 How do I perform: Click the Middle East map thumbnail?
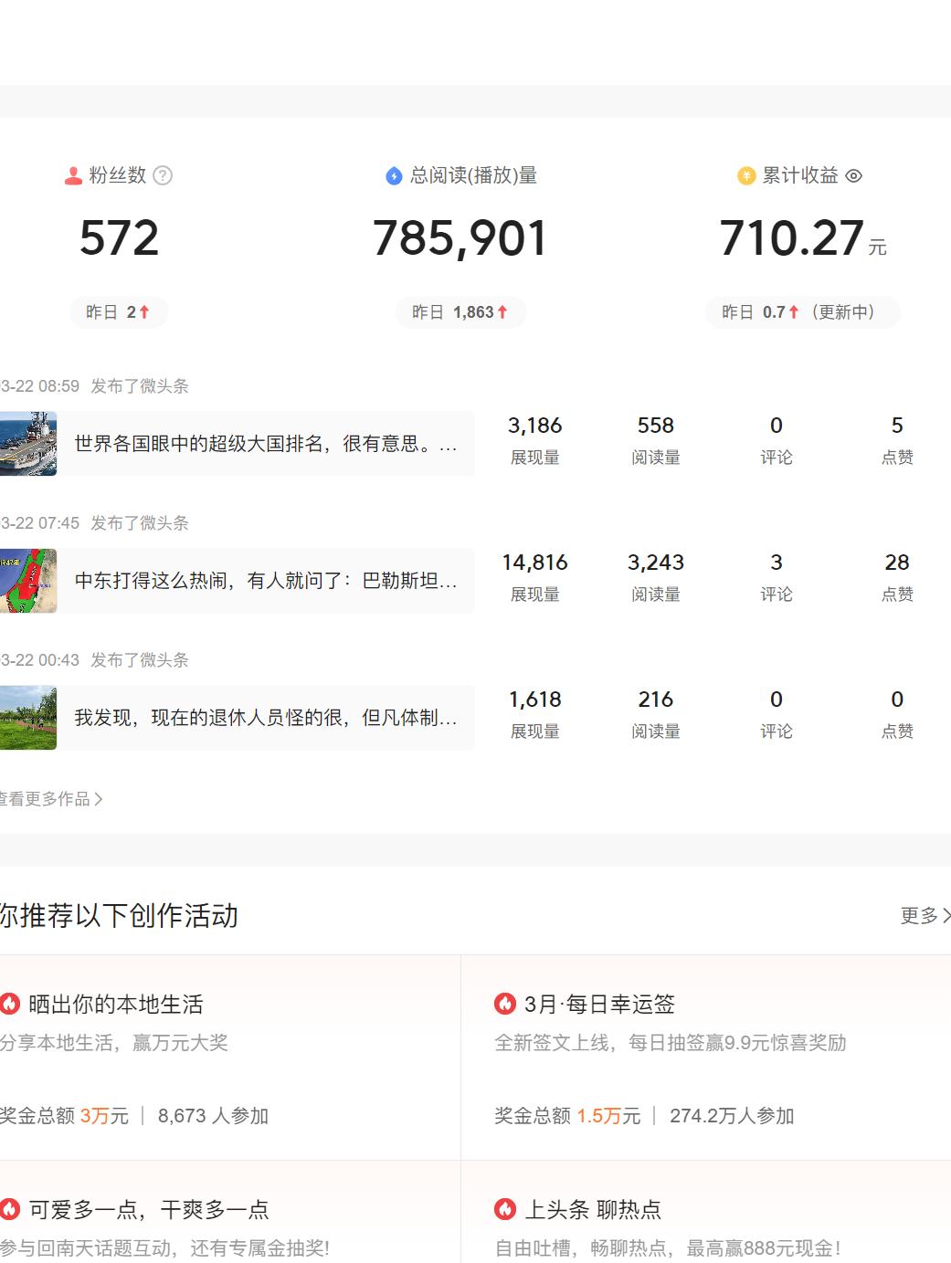tap(27, 581)
